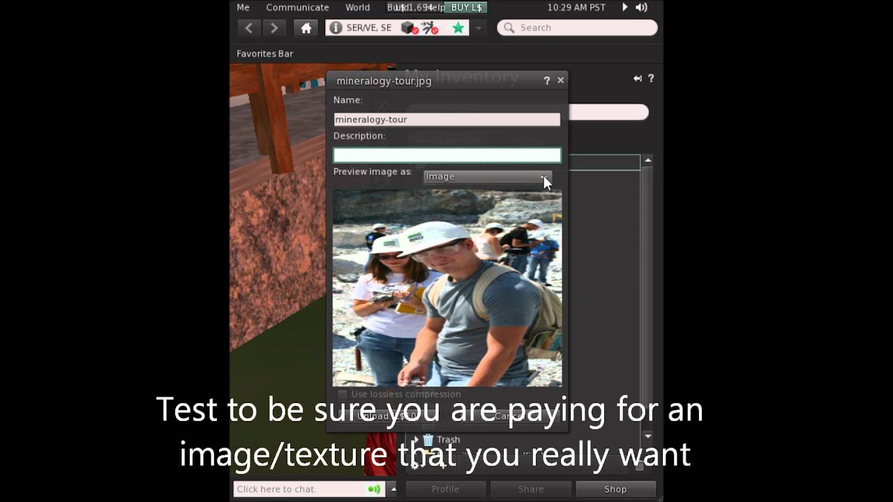Screen dimensions: 893x502
Task: Teleport home using the house icon
Action: (306, 28)
